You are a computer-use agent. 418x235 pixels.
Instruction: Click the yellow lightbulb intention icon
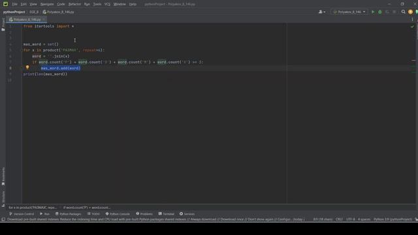[27, 68]
